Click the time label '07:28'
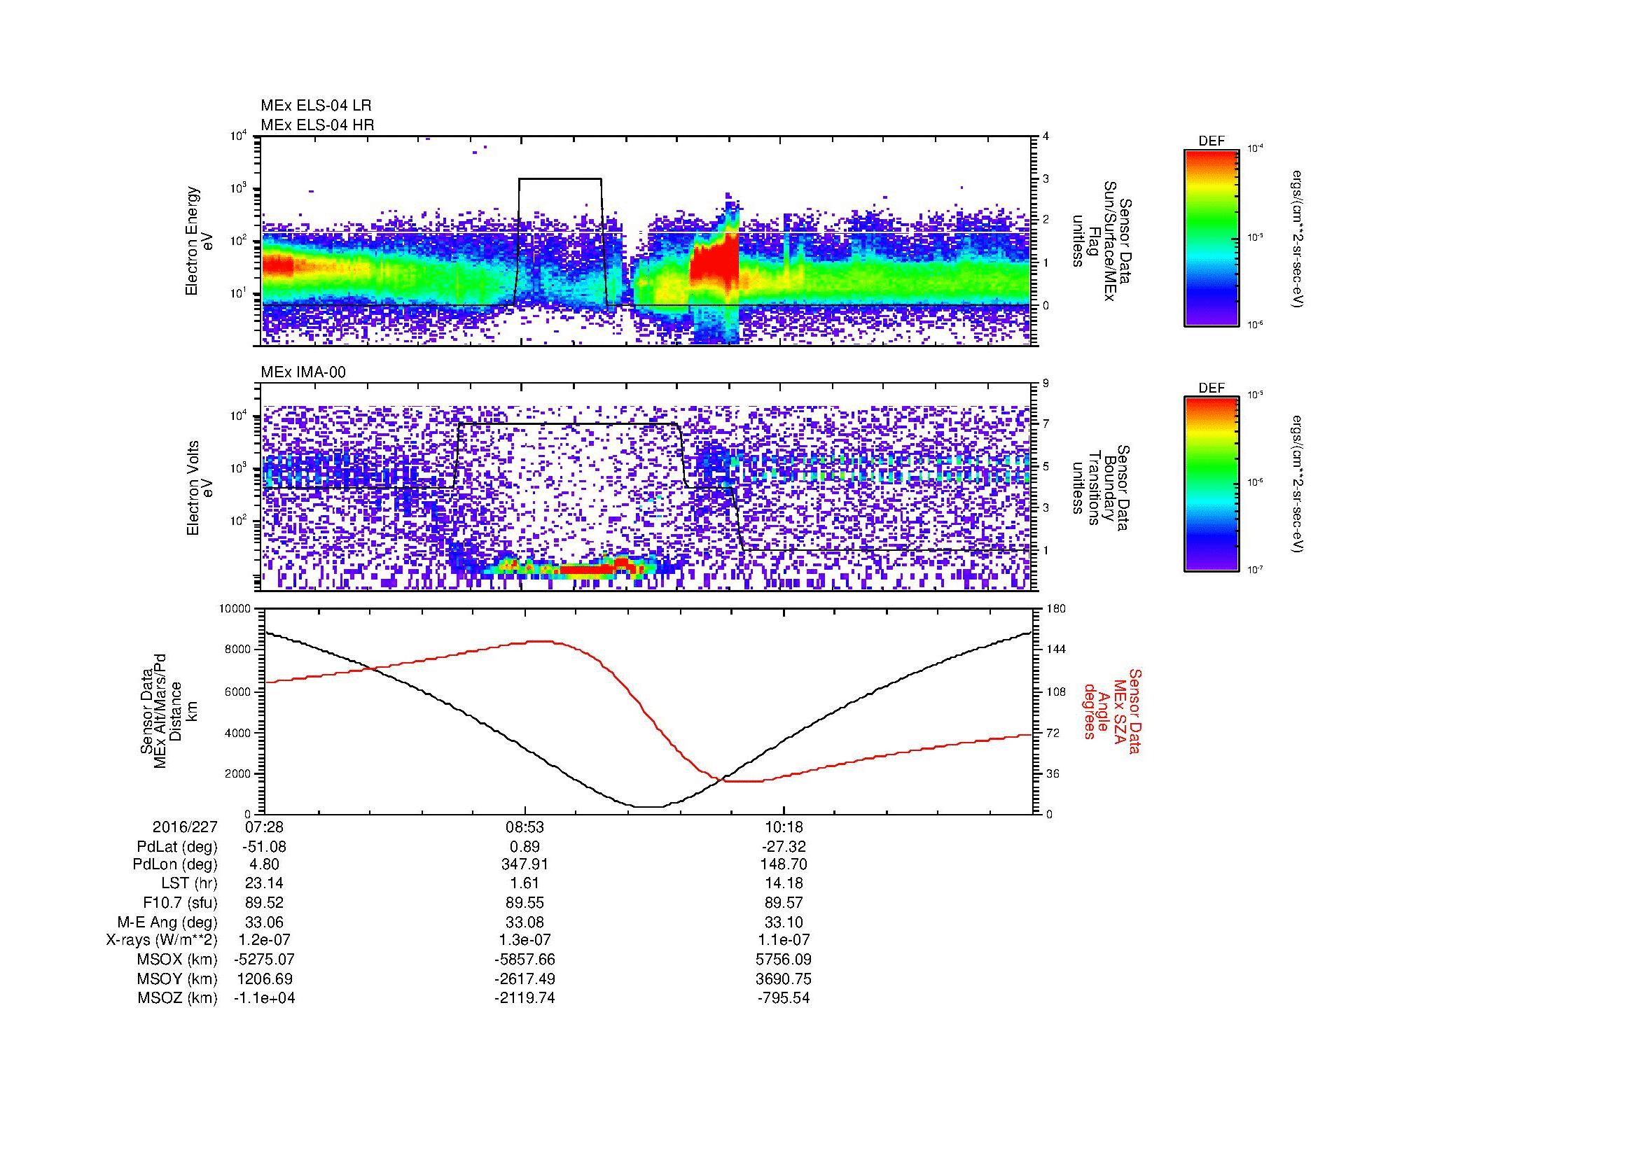The width and height of the screenshot is (1638, 1157). click(x=264, y=827)
